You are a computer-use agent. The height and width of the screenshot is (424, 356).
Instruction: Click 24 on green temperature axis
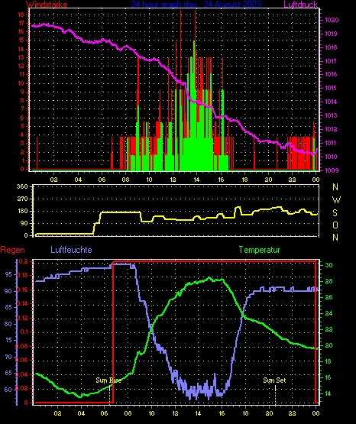pos(328,314)
